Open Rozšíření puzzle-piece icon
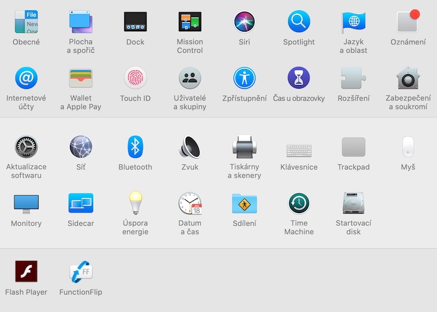Screen dimensions: 437x312 point(354,78)
